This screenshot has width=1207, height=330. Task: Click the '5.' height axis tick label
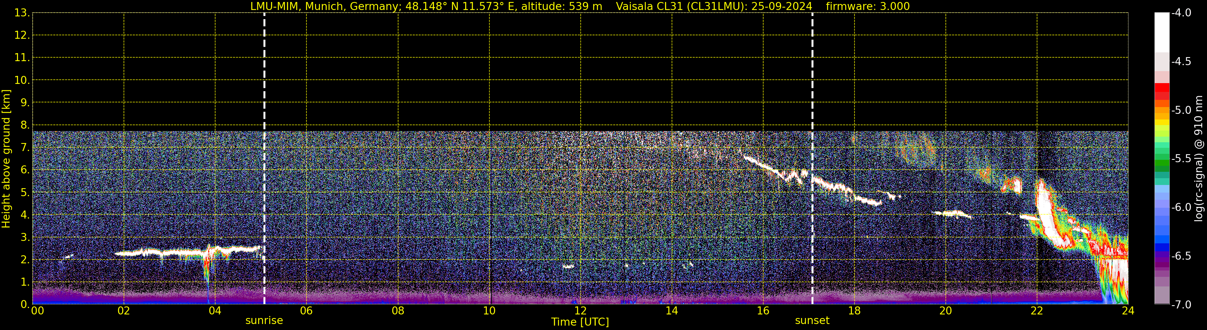pos(25,193)
